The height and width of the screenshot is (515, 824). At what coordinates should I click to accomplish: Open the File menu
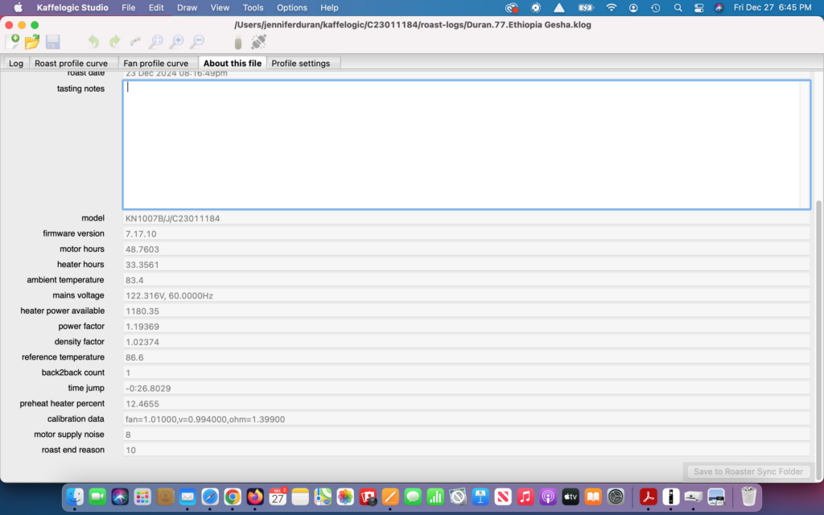128,8
